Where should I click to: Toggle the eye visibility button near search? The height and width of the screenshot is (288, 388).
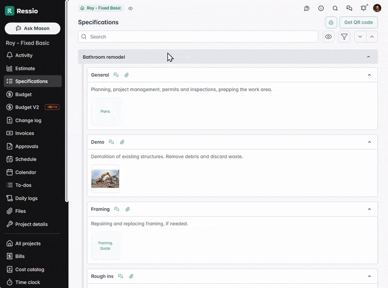[329, 37]
